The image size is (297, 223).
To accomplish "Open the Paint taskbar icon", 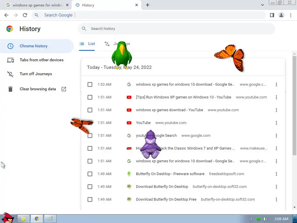I will point(50,219).
